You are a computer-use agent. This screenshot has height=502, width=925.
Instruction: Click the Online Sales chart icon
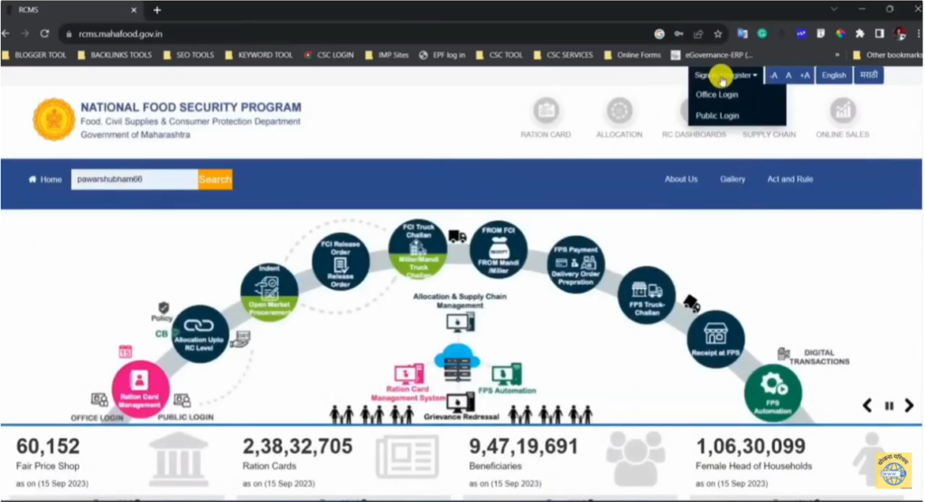point(842,112)
